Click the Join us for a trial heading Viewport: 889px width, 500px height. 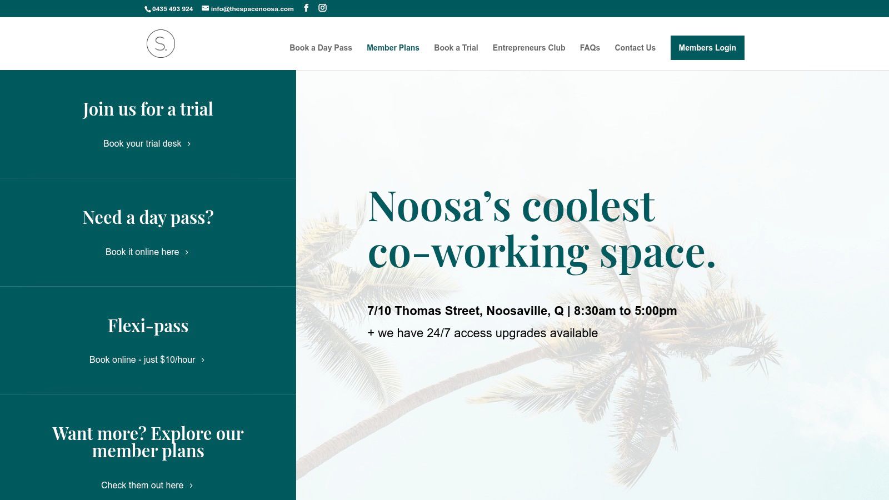point(148,109)
